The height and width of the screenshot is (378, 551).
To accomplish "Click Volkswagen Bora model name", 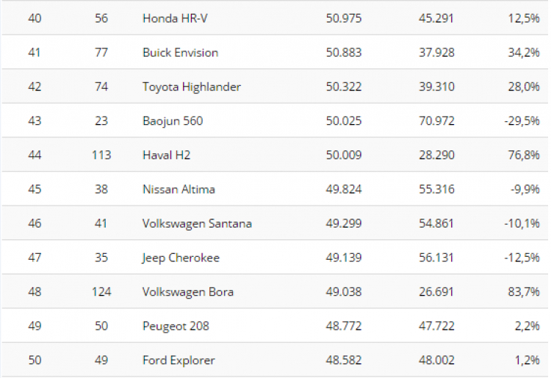I will [187, 292].
